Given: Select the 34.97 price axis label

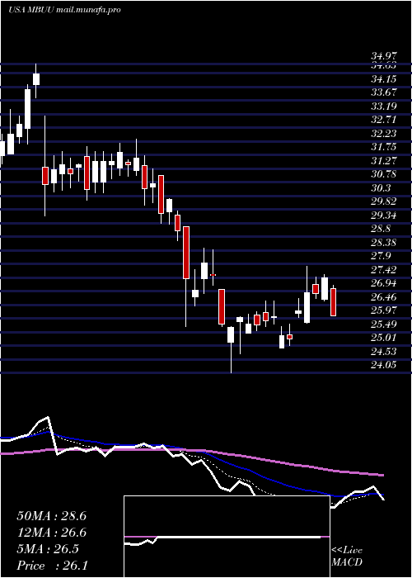Looking at the screenshot, I should pyautogui.click(x=384, y=56).
